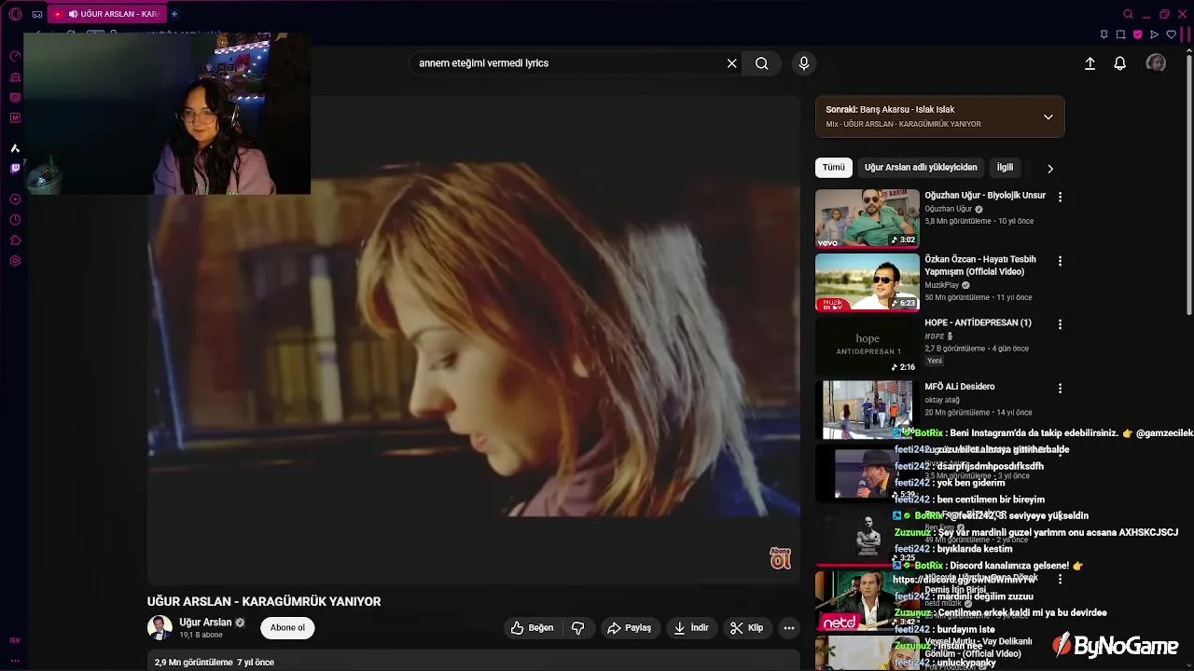Open the YouTube notifications bell
The height and width of the screenshot is (671, 1194).
[x=1120, y=63]
